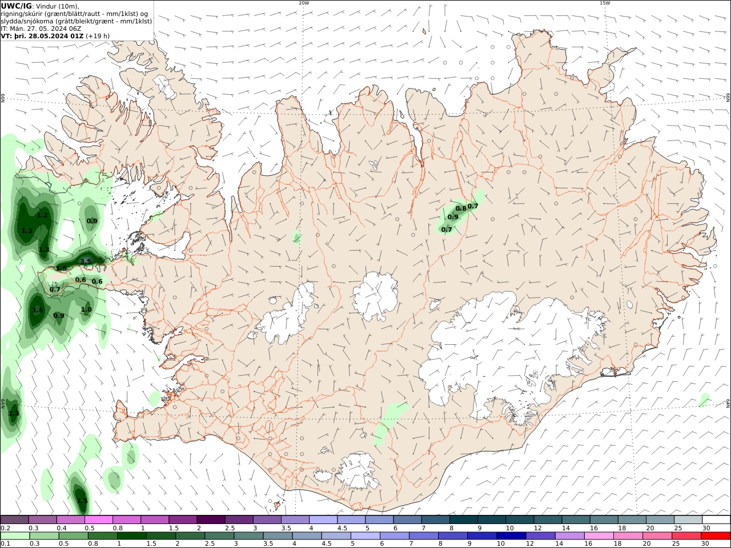Pick the upper legend swatch between 0.2 and 0.3

coord(14,519)
